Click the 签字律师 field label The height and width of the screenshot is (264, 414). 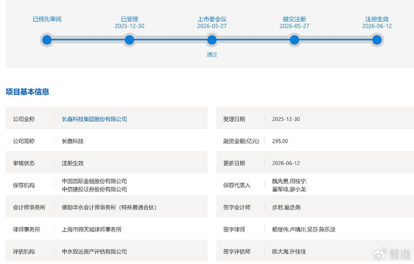(x=234, y=230)
